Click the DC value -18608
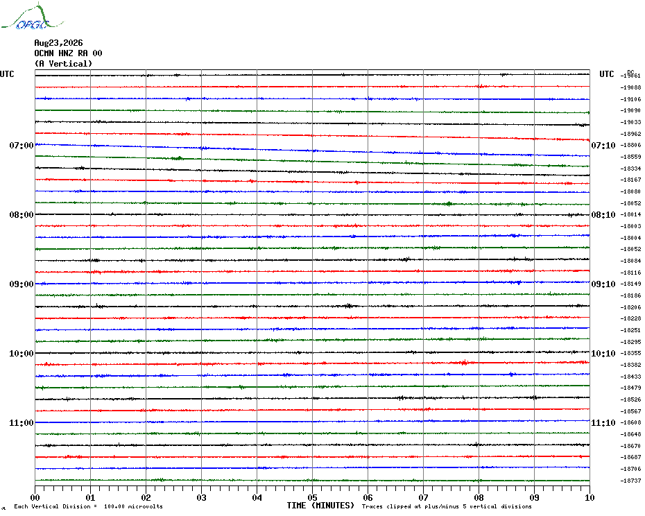Viewport: 645px width, 516px height. pyautogui.click(x=630, y=422)
